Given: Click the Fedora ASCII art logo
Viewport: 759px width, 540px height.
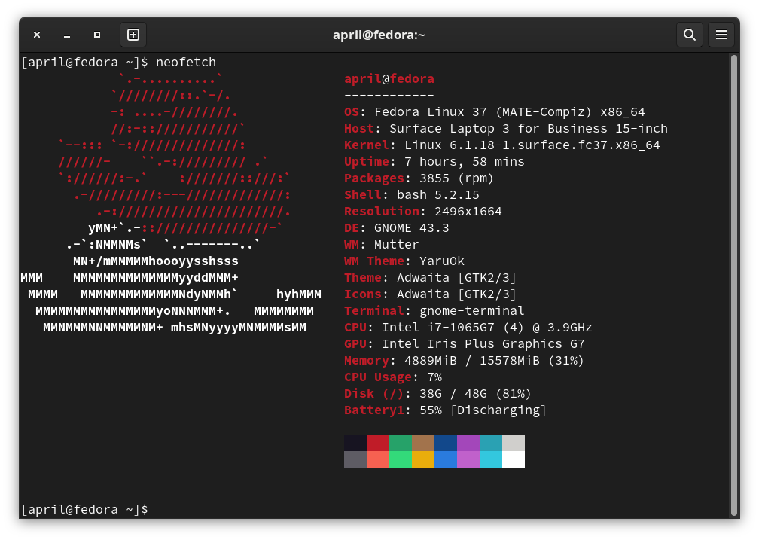Looking at the screenshot, I should [x=171, y=203].
